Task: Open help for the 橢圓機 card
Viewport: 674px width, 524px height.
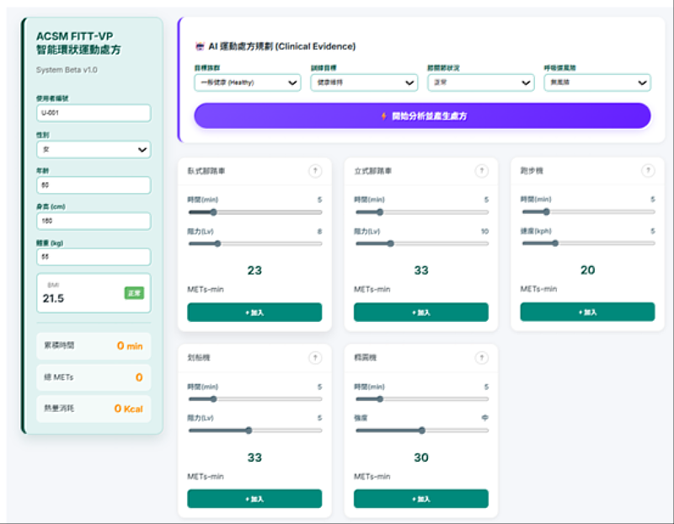Action: [481, 358]
